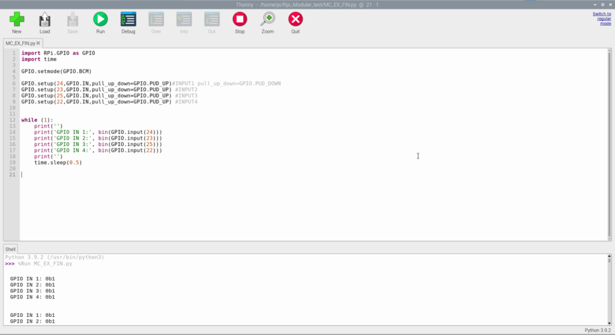Click the green New file icon
This screenshot has width=615, height=335.
pyautogui.click(x=17, y=20)
